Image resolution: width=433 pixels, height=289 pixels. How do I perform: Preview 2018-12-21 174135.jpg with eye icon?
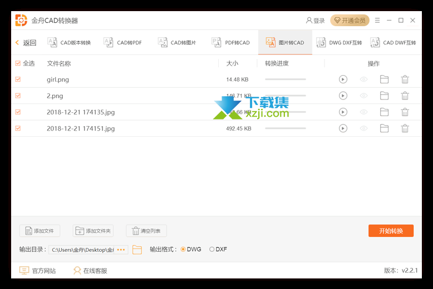click(x=363, y=112)
